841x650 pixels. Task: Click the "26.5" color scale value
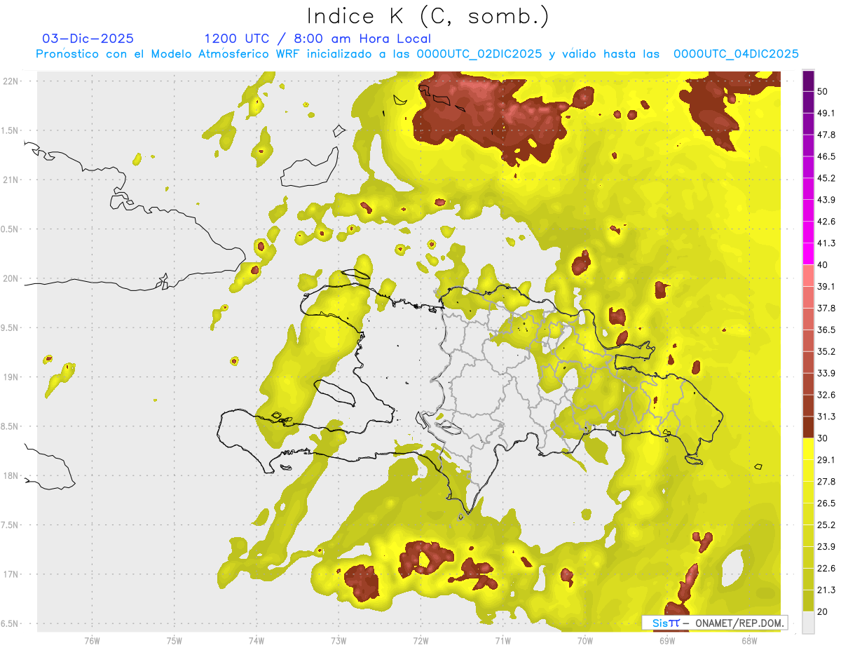(826, 503)
